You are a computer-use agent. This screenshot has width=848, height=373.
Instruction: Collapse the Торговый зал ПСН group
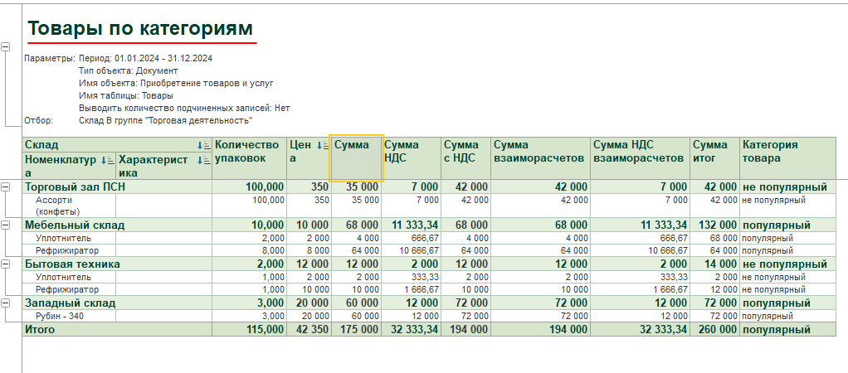pos(7,187)
